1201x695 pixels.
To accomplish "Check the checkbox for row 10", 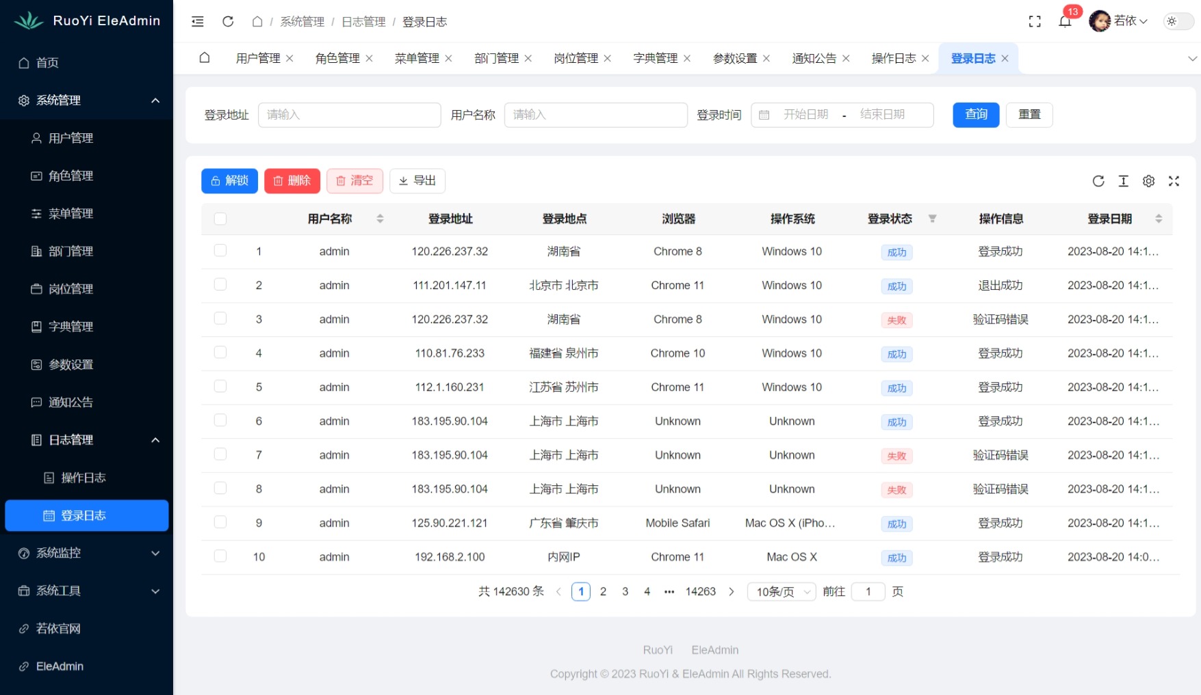I will [220, 556].
